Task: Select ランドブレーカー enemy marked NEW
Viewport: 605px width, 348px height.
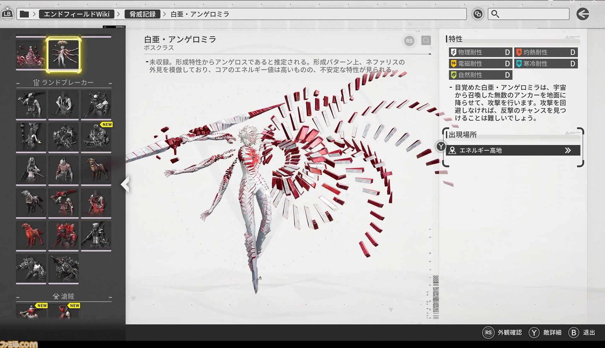Action: pos(96,137)
